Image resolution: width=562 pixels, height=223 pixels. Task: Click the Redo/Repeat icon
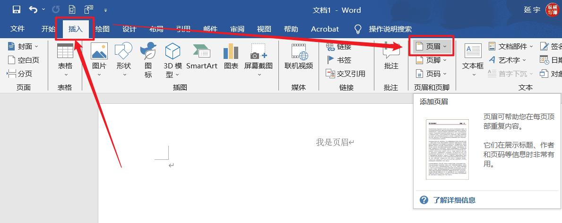point(56,10)
